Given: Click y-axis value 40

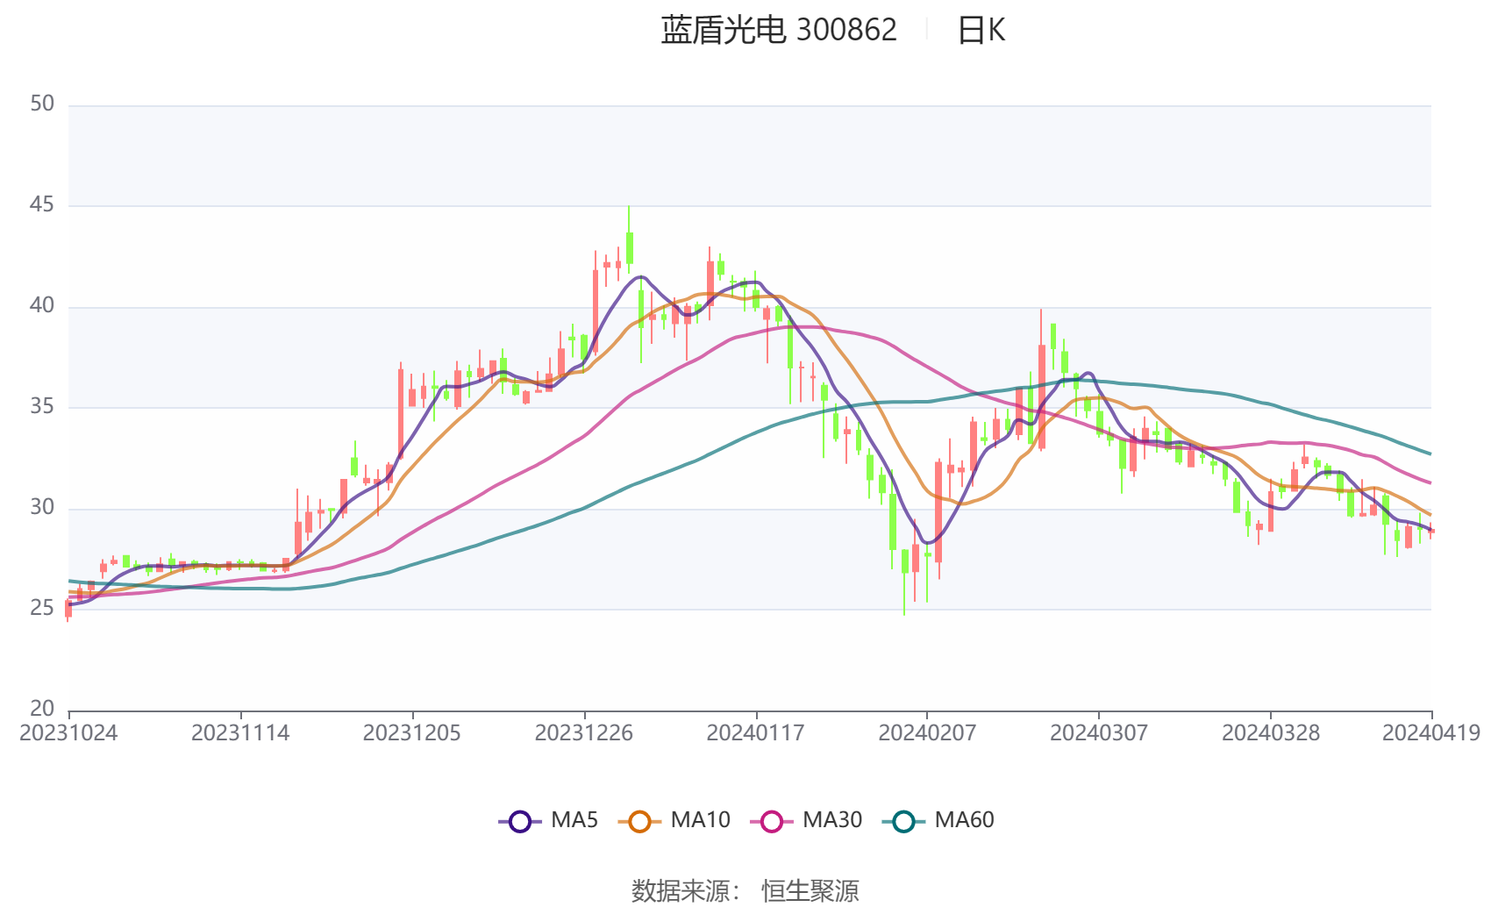Looking at the screenshot, I should point(42,306).
